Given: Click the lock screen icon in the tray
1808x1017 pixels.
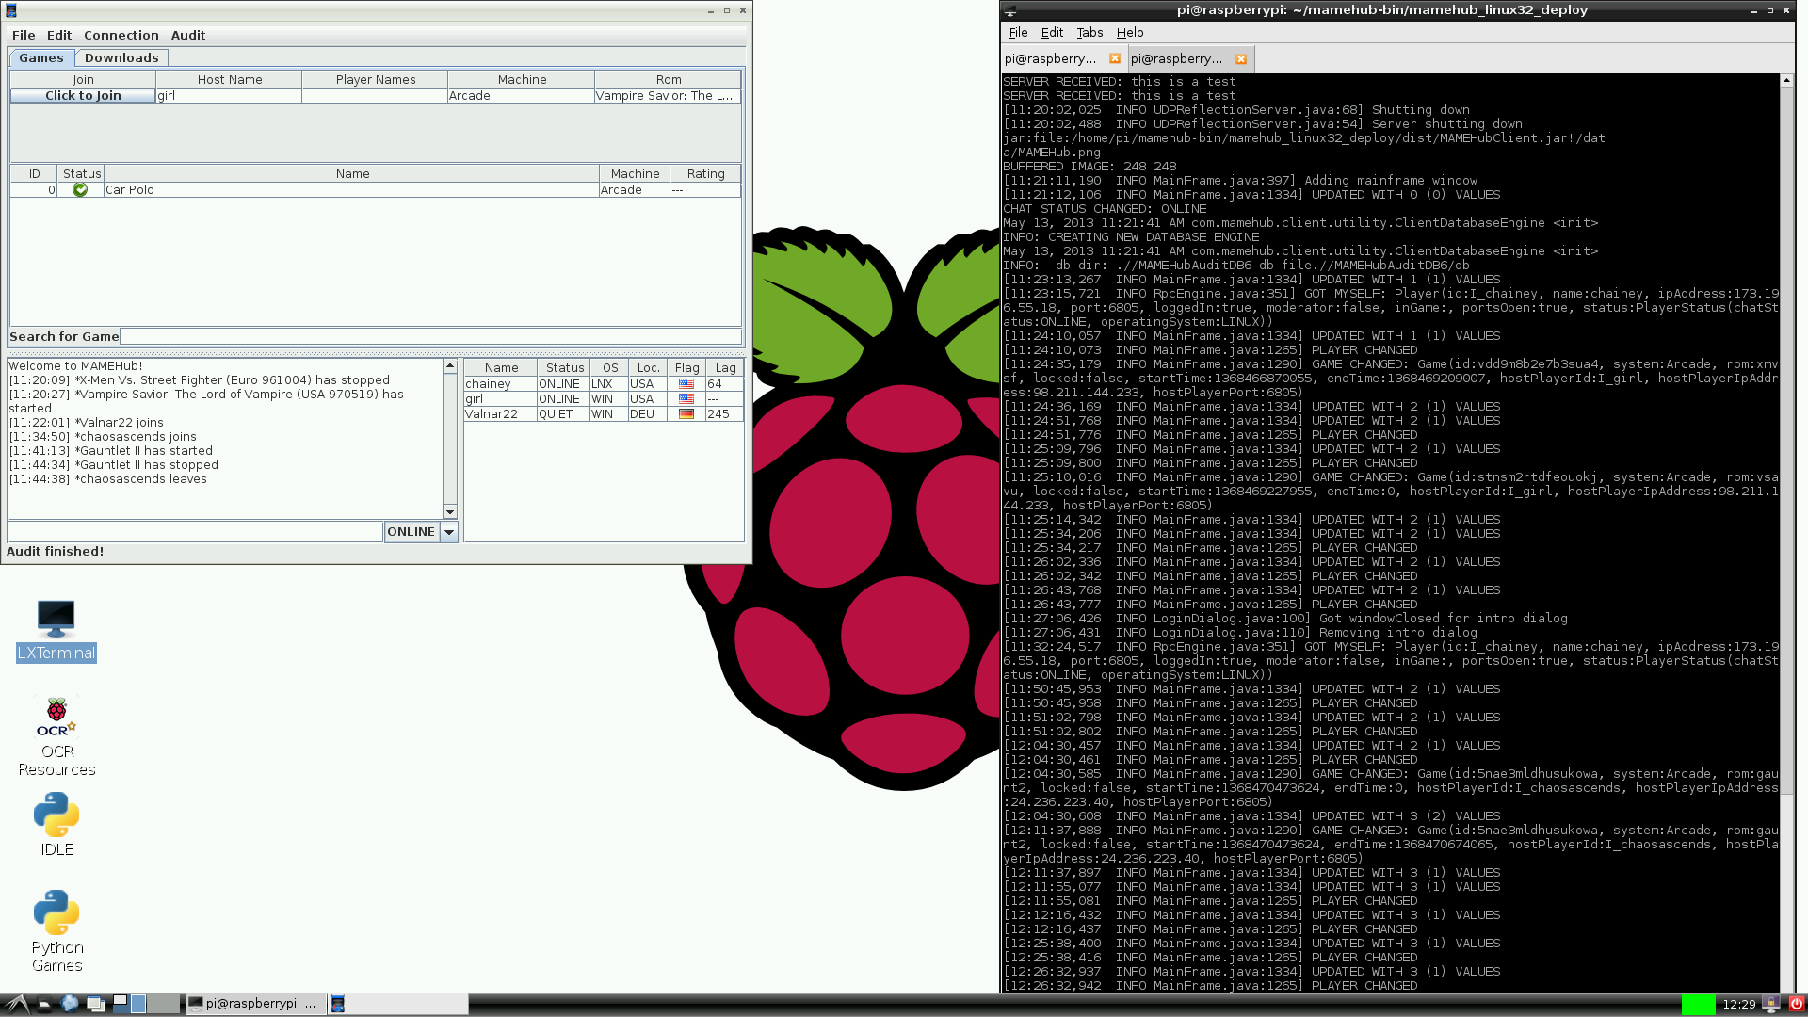Looking at the screenshot, I should tap(1771, 1004).
